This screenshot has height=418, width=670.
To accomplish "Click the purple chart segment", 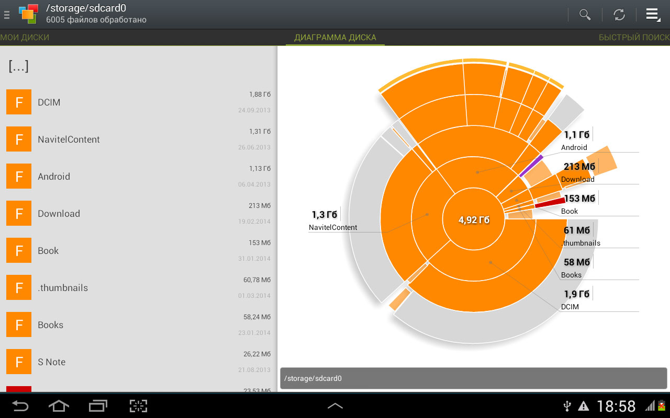I will 531,166.
